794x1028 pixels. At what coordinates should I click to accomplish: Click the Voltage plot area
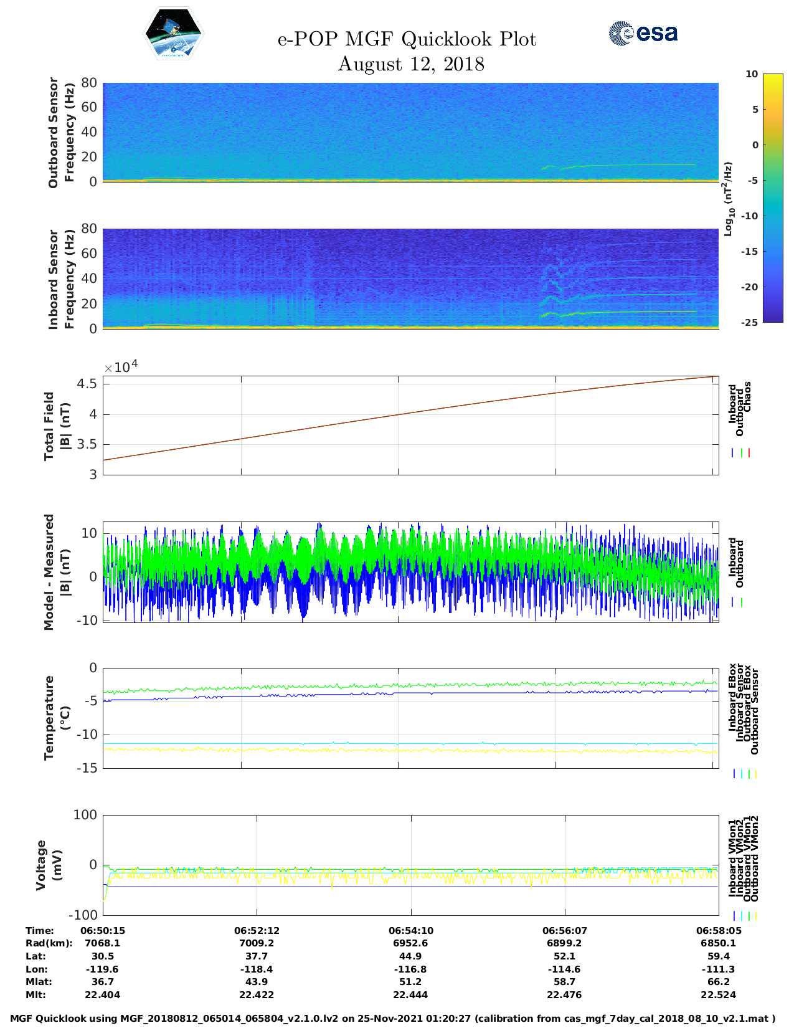click(x=410, y=865)
